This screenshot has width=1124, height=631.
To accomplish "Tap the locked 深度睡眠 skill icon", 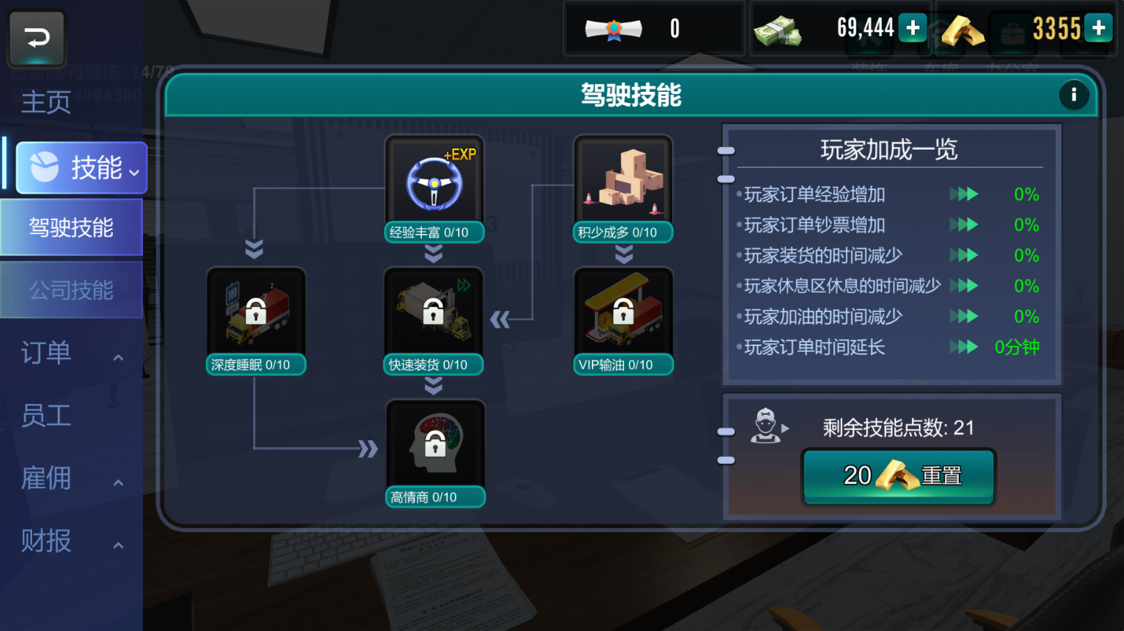I will tap(256, 313).
